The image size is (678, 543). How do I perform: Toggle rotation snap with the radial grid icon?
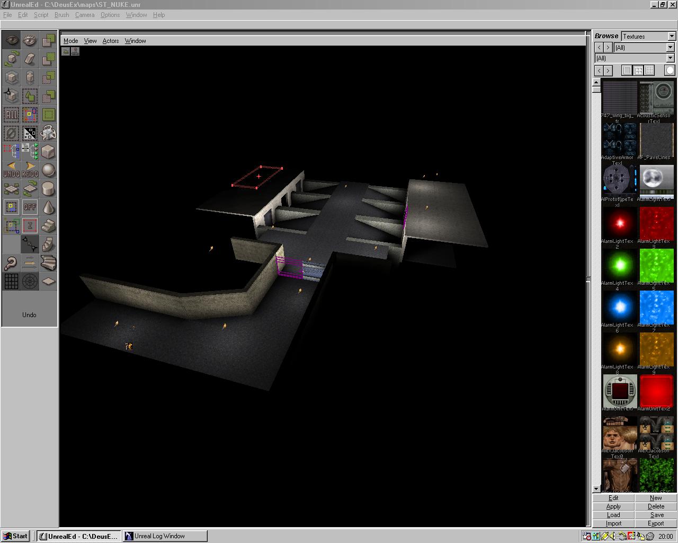(30, 281)
